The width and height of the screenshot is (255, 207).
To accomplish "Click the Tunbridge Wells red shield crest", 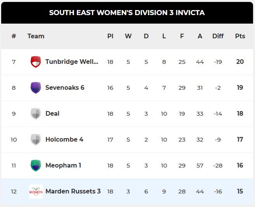I will [x=36, y=62].
